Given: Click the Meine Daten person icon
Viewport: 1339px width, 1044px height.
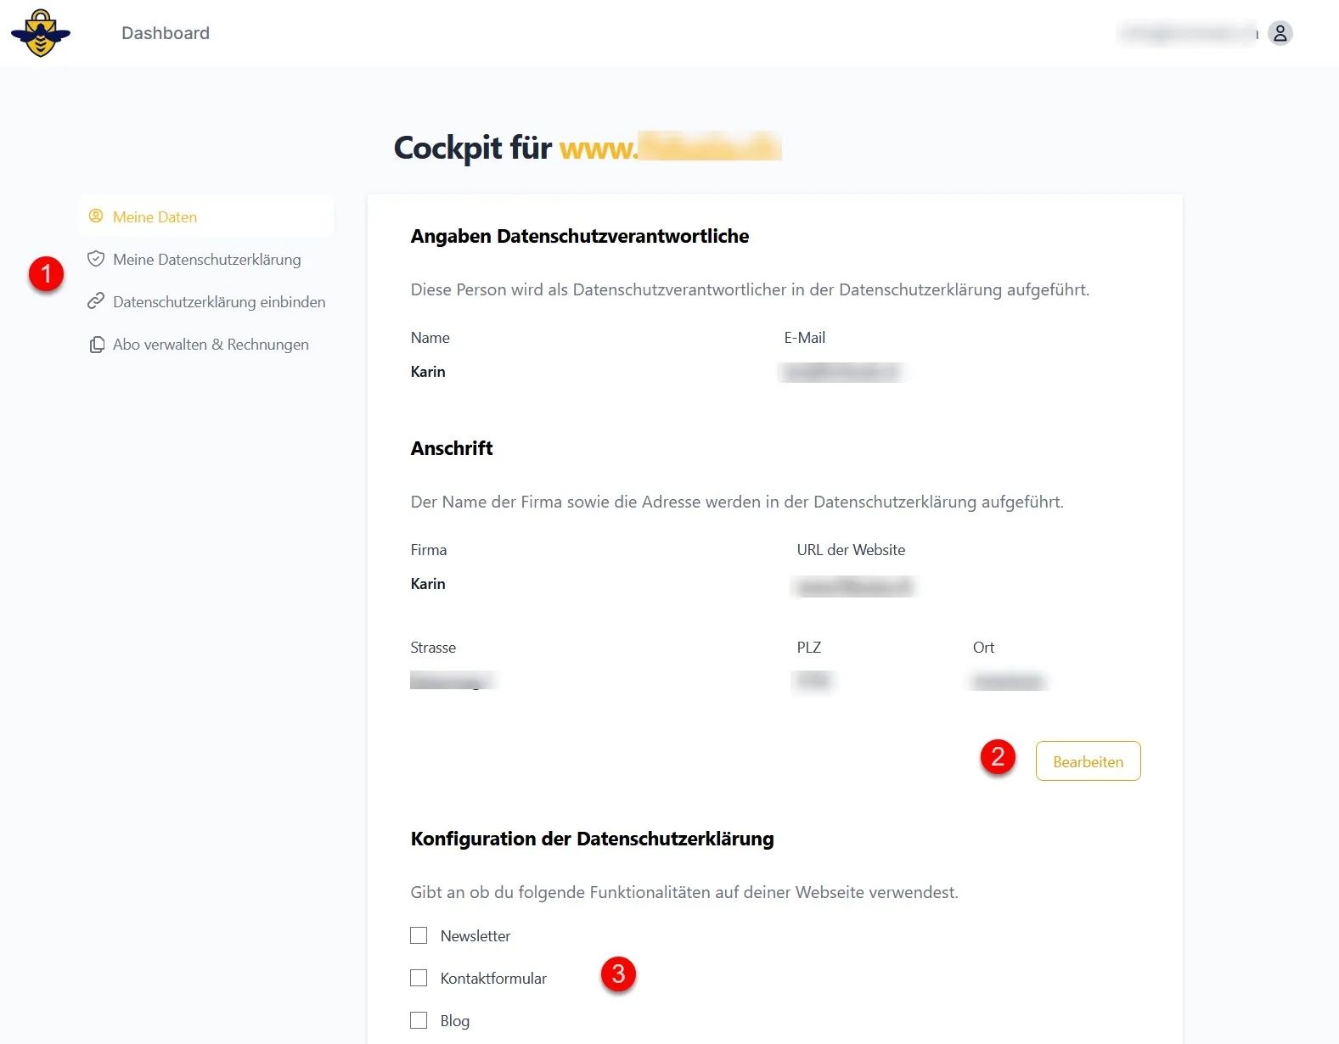Looking at the screenshot, I should coord(96,216).
